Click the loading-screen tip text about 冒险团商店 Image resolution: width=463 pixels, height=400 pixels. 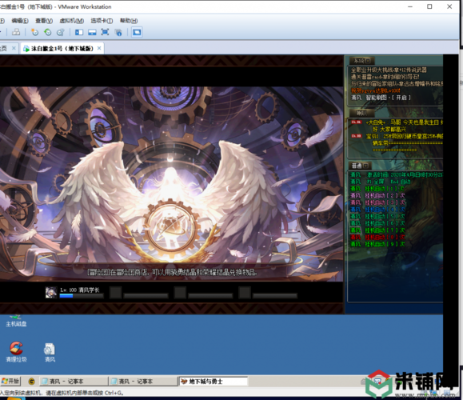tap(172, 272)
